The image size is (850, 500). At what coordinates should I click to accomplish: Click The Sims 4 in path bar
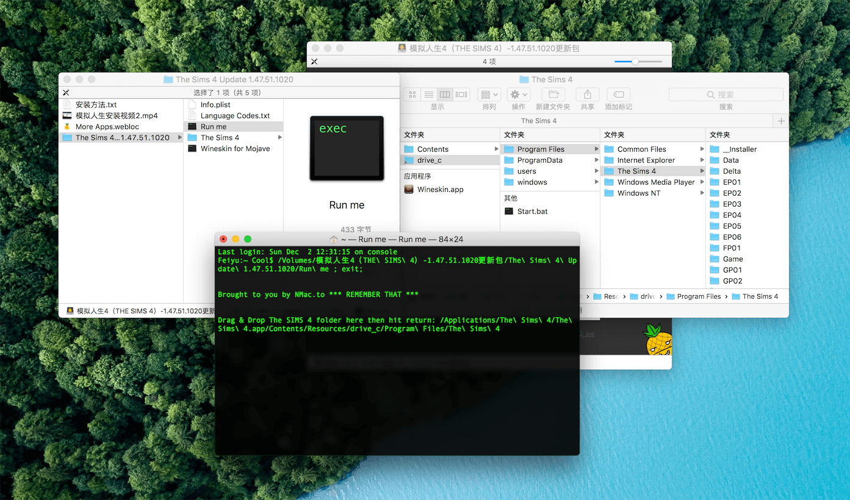(x=755, y=296)
